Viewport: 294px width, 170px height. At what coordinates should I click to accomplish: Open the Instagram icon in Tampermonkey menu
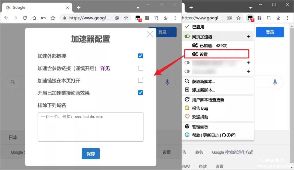point(233,135)
